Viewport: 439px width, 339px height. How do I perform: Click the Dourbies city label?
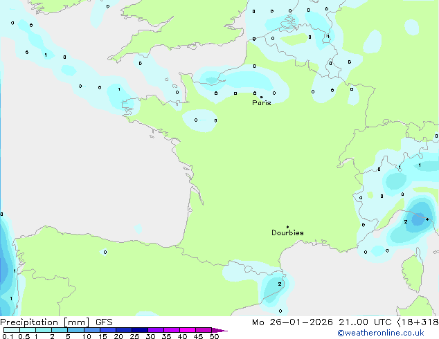pyautogui.click(x=287, y=232)
